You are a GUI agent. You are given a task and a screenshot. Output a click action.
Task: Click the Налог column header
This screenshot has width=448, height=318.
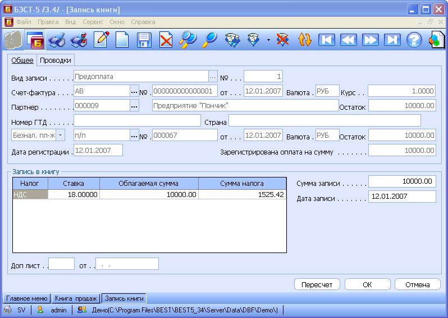click(30, 184)
